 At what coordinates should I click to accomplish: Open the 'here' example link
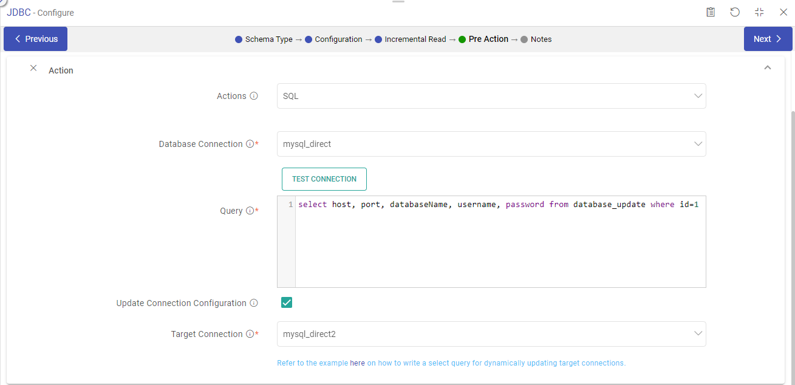pyautogui.click(x=357, y=363)
